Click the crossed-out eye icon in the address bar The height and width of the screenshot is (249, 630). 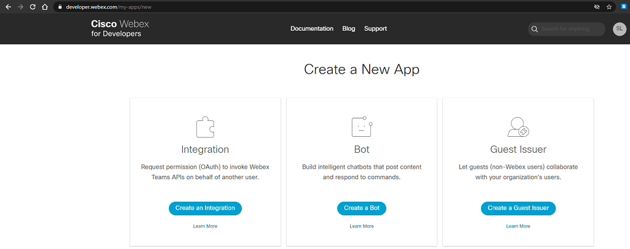597,7
